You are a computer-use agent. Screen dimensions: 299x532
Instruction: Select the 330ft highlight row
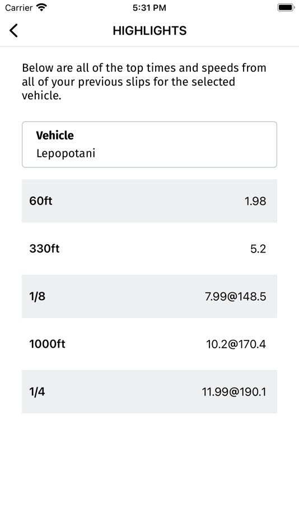pyautogui.click(x=149, y=249)
